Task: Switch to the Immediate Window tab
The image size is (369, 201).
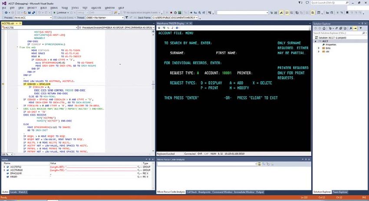Action: (244, 192)
